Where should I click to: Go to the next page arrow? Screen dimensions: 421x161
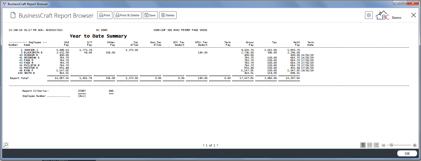coord(218,145)
